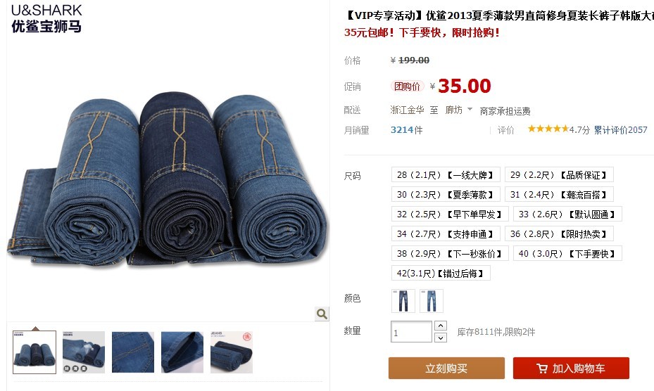Viewport: 654px width, 391px height.
Task: Click the U&SHARK brand logo
Action: [x=46, y=18]
